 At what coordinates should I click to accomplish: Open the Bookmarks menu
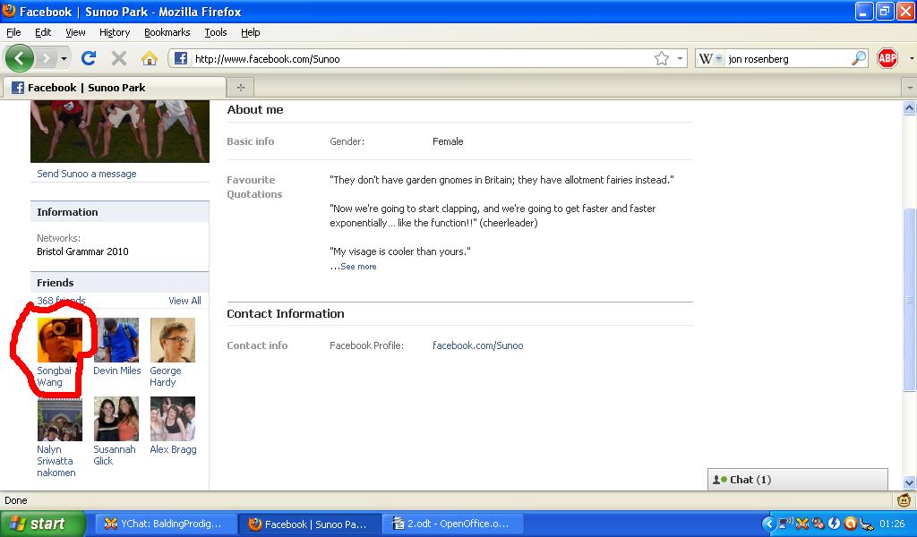click(x=167, y=32)
